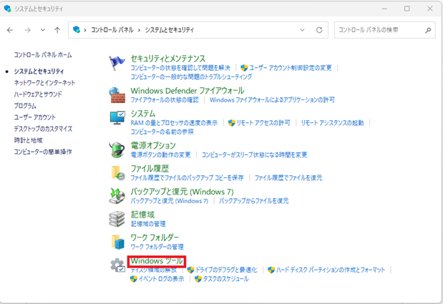443x304 pixels.
Task: Click the System monitor icon
Action: point(117,118)
